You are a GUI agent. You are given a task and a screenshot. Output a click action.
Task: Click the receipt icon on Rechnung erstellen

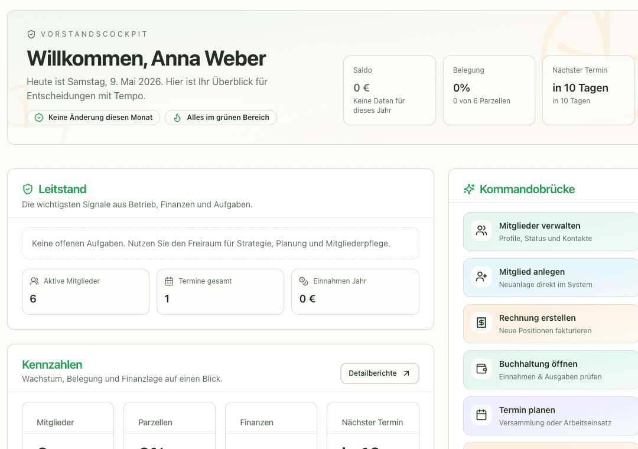(481, 323)
